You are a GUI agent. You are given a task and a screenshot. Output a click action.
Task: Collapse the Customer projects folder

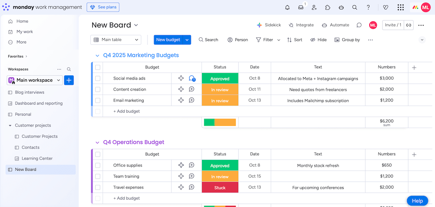click(10, 125)
